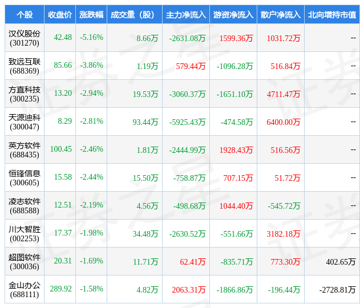Click the 散户净流入 column header
The height and width of the screenshot is (308, 360).
281,15
